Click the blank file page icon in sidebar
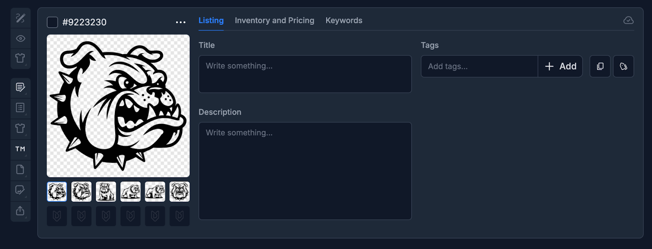652x249 pixels. [20, 170]
